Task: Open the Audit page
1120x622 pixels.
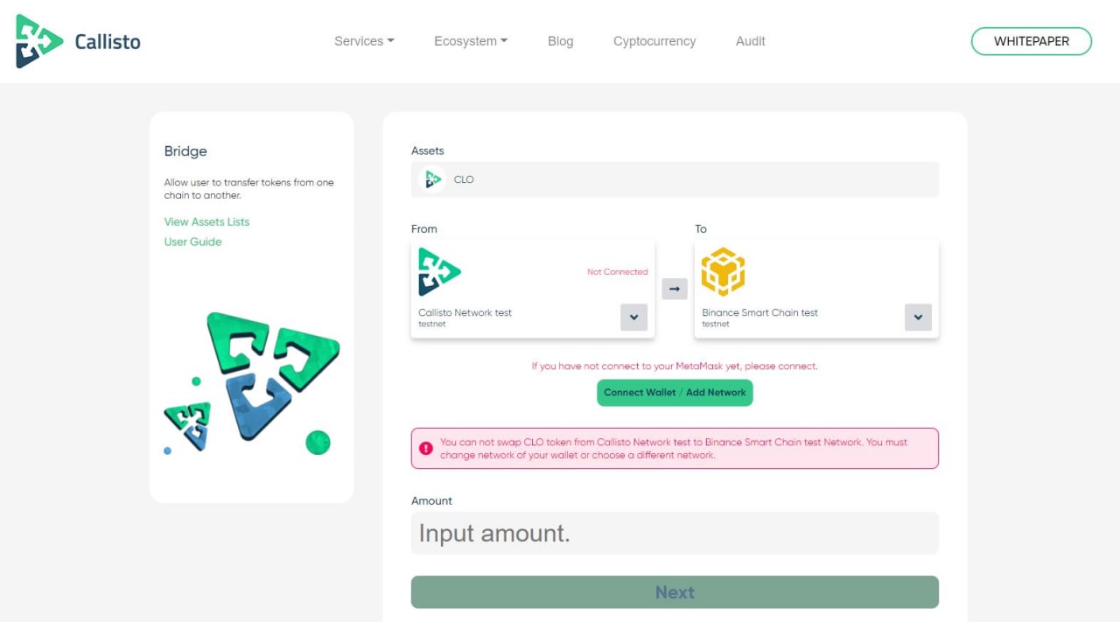Action: click(751, 41)
